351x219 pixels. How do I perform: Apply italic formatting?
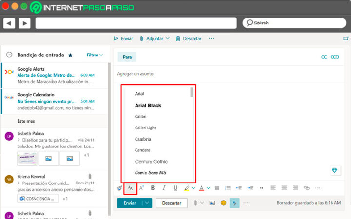point(164,188)
